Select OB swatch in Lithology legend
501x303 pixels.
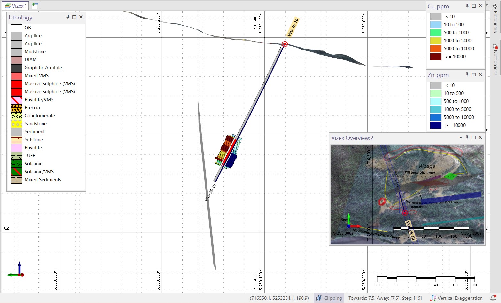[x=17, y=28]
